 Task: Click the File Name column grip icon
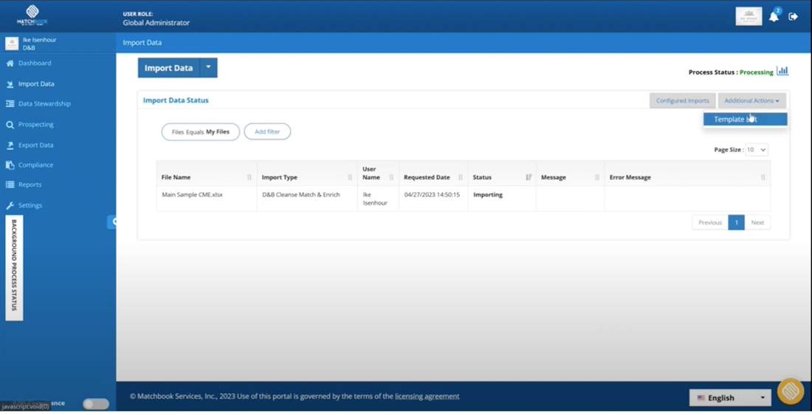click(x=249, y=177)
